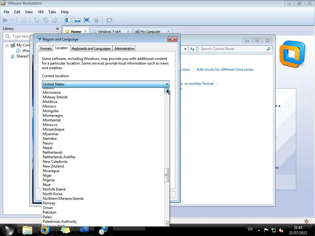
Task: Close the Windows 7 x64 tab
Action: (128, 32)
